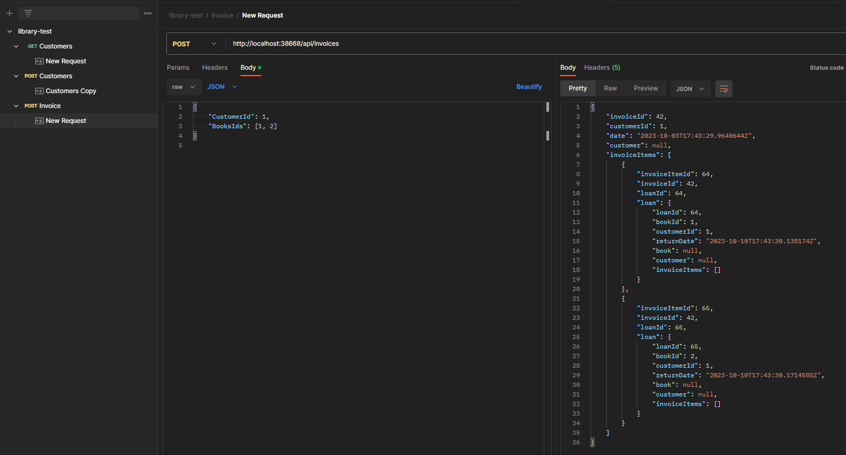846x455 pixels.
Task: Switch response view to Raw
Action: (610, 88)
